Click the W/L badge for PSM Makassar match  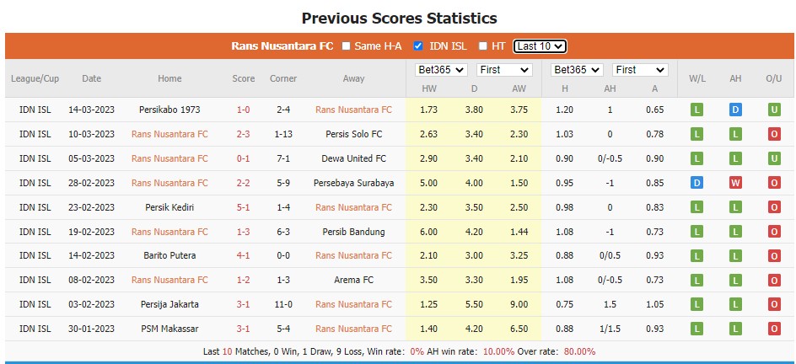click(x=696, y=329)
